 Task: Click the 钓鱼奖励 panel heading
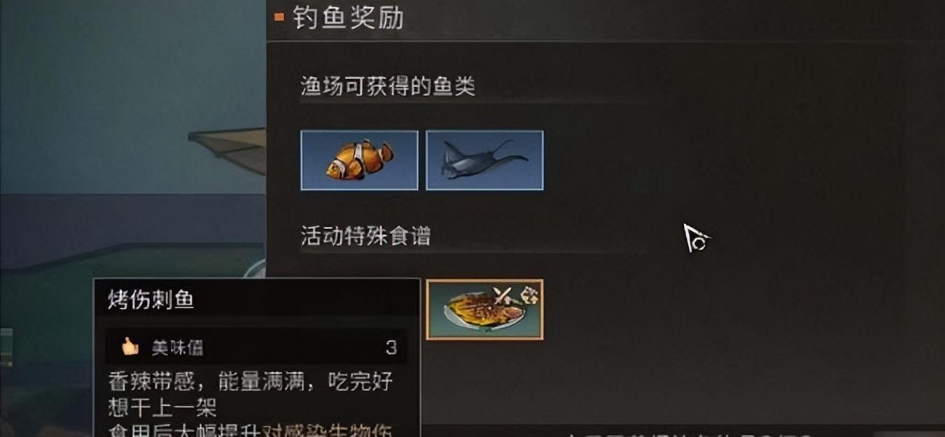(x=349, y=18)
